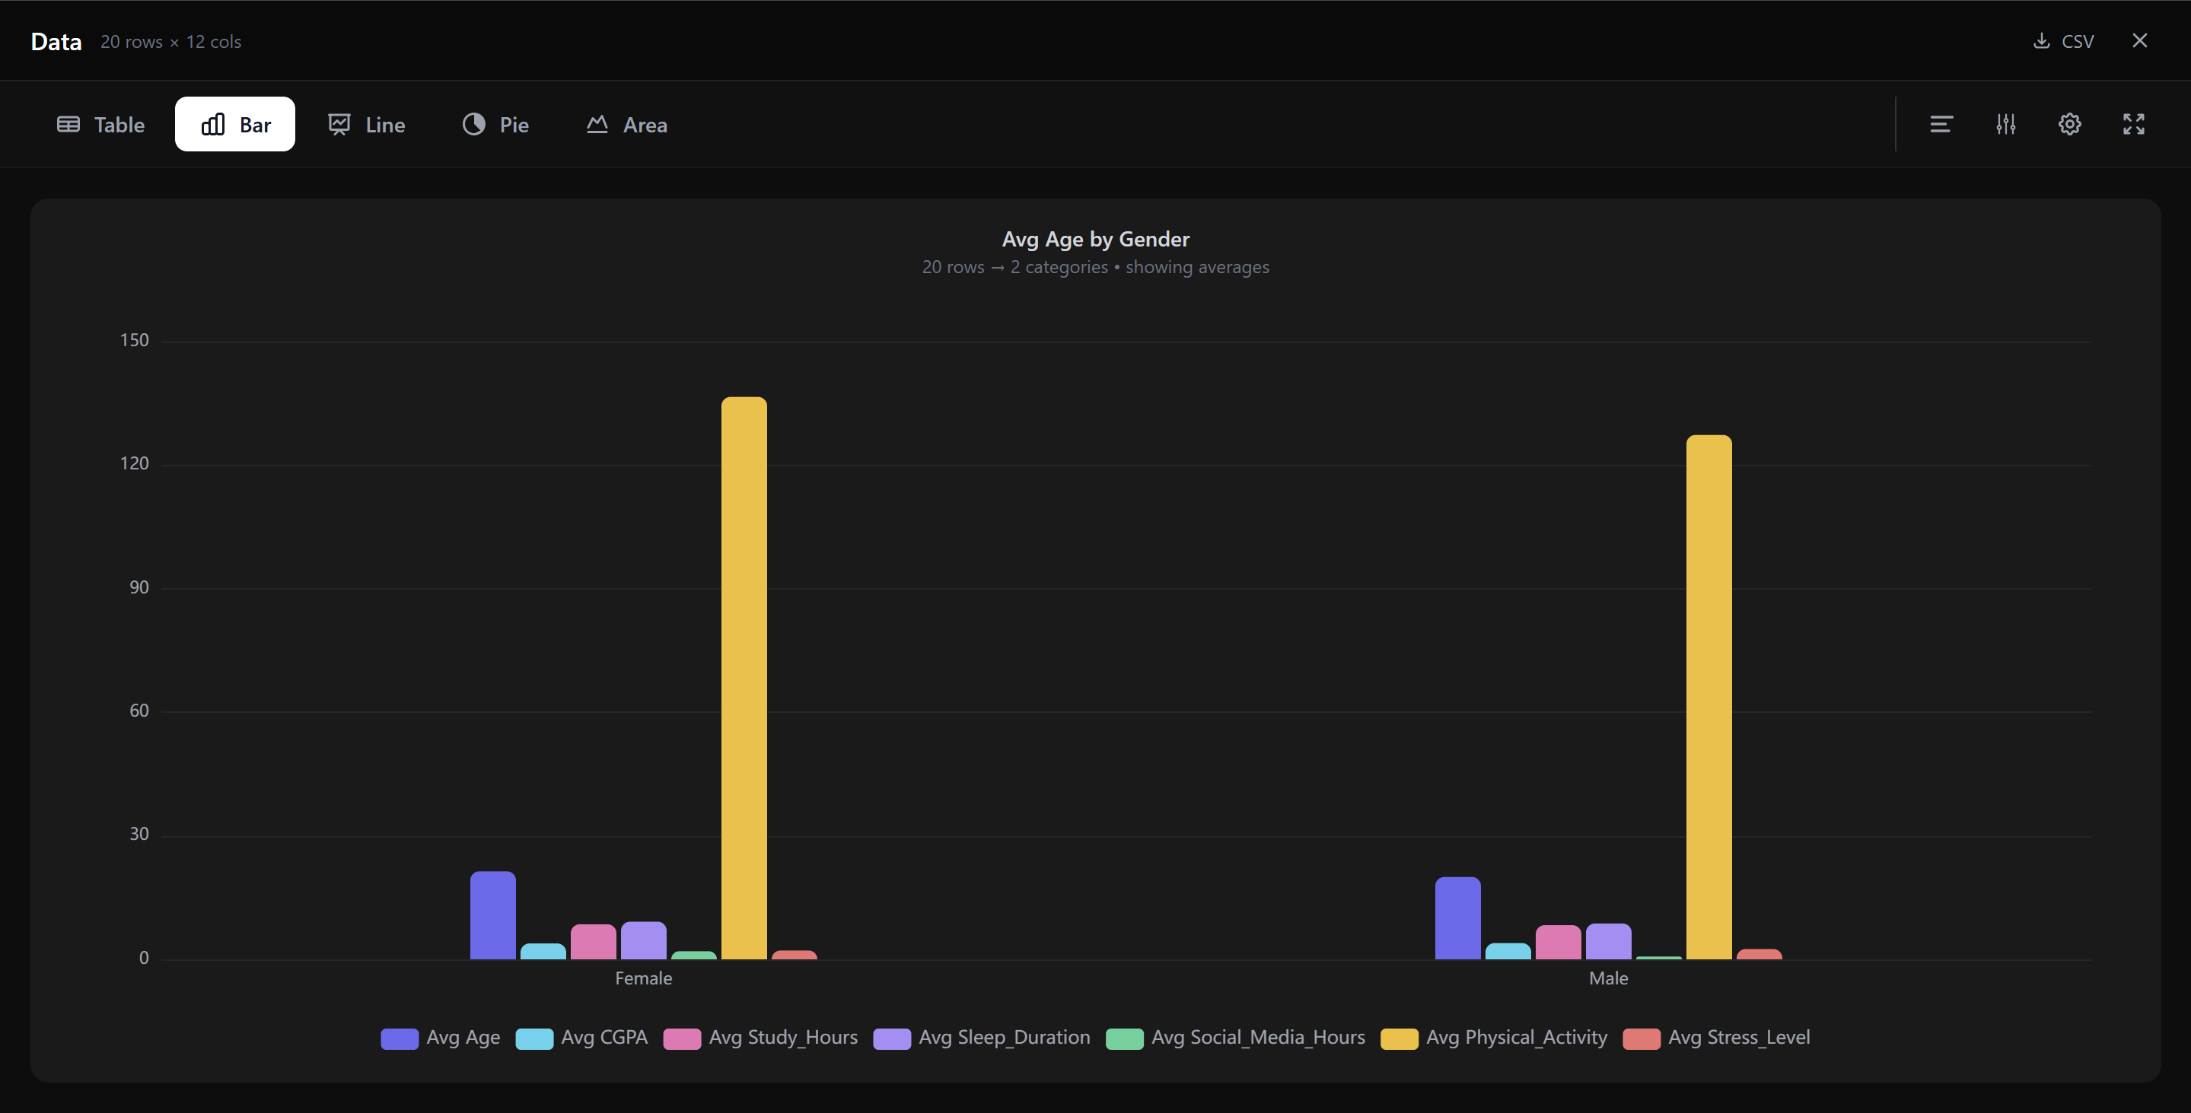Click the data summary list icon
Screen dimensions: 2191x1113
point(1942,124)
